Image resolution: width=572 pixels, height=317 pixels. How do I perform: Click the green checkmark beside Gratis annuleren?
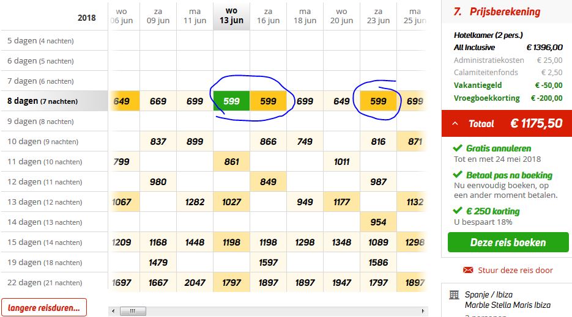pos(458,148)
